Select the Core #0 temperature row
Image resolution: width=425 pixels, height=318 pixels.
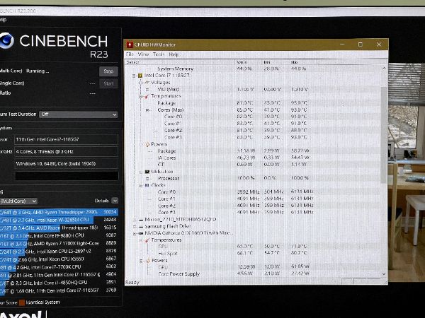pos(252,117)
